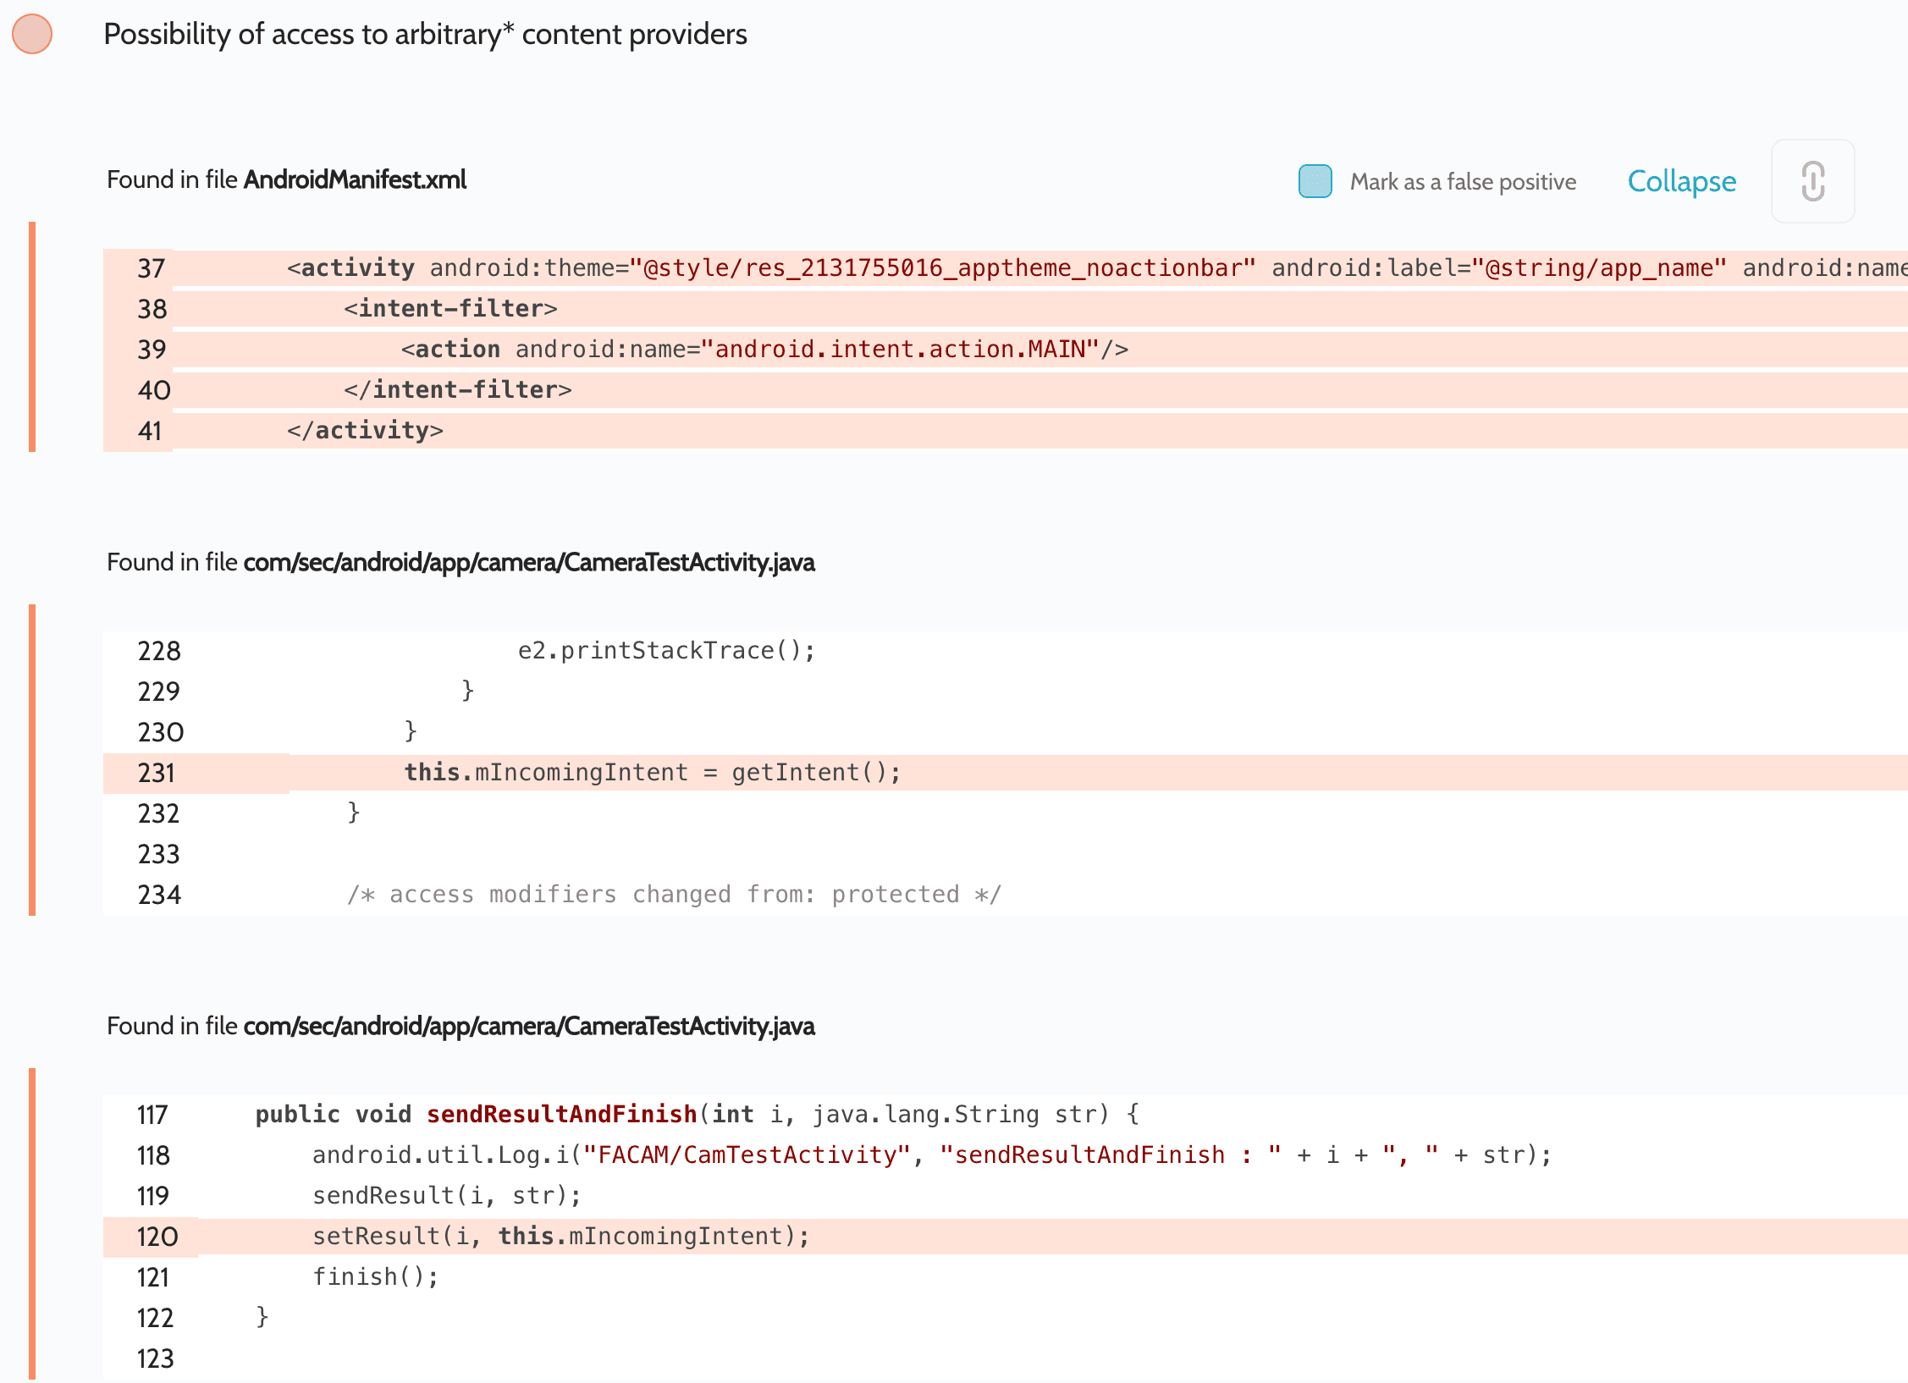
Task: Select highlighted line 120 setResult code
Action: [x=560, y=1236]
